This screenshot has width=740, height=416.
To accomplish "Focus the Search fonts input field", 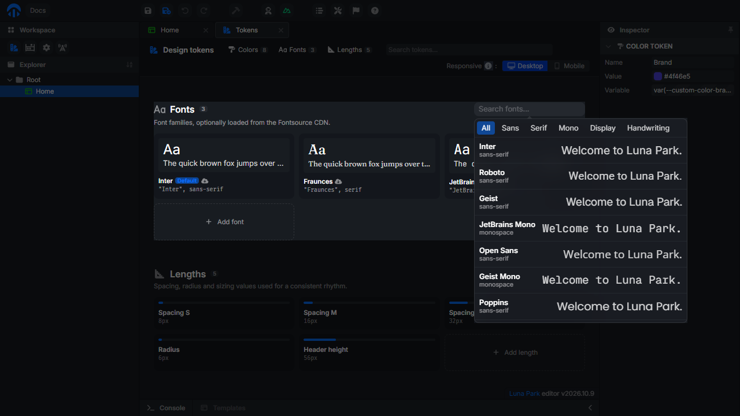I will point(530,109).
